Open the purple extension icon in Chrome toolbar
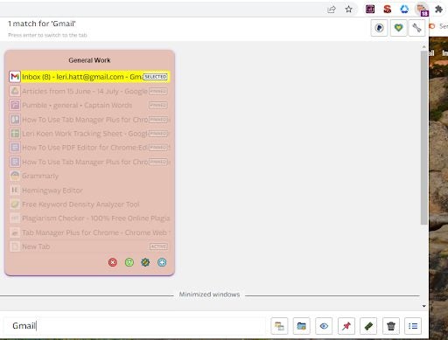This screenshot has height=340, width=448. [370, 10]
